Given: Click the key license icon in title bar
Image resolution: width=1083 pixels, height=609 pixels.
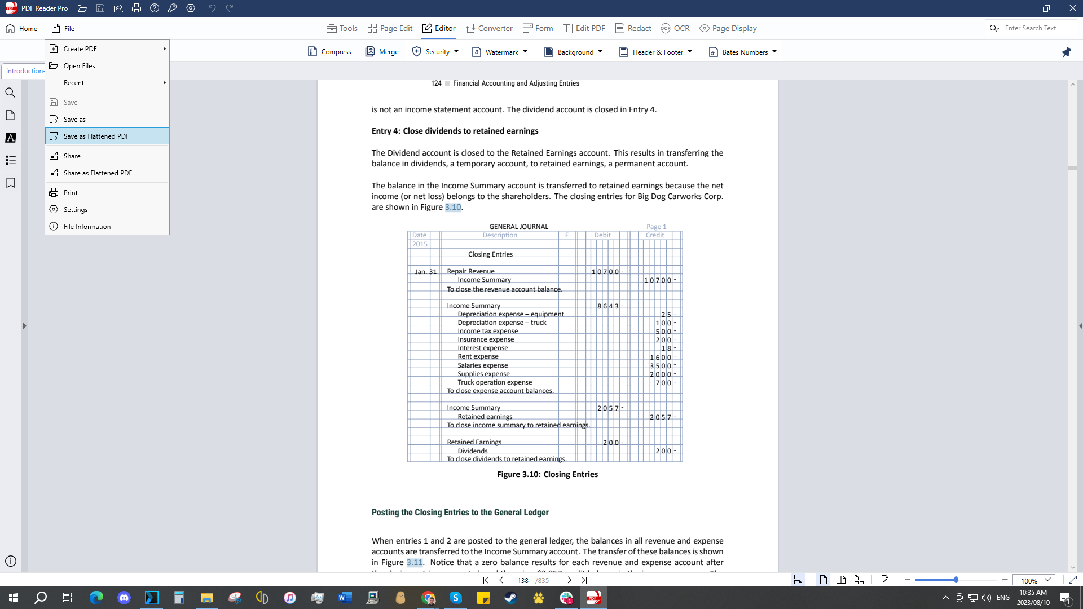Looking at the screenshot, I should coord(173,8).
